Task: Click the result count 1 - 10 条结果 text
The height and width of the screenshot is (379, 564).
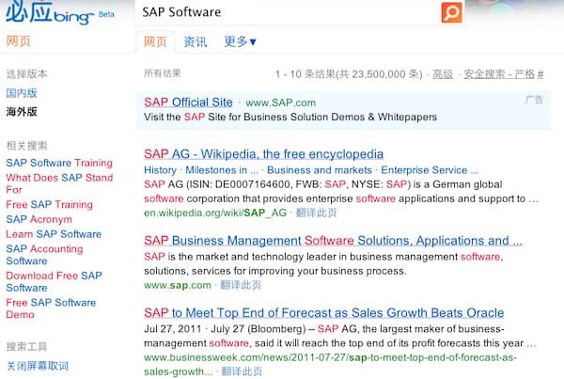Action: tap(349, 74)
